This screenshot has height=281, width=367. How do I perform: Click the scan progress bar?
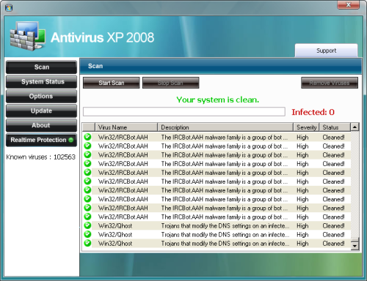click(x=184, y=112)
